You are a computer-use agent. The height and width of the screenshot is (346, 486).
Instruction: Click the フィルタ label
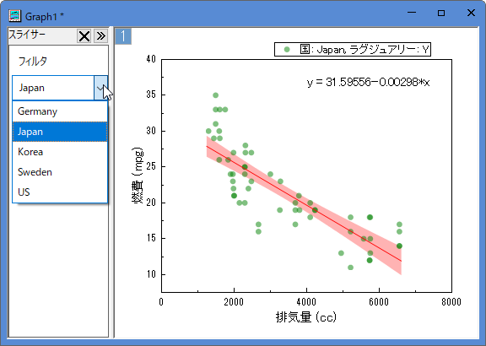coord(33,61)
